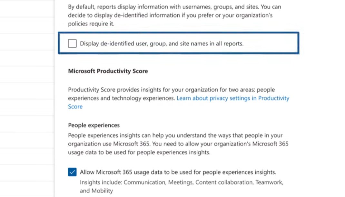Click 'People experiences insights can help' paragraph
This screenshot has width=345, height=197.
(x=175, y=136)
